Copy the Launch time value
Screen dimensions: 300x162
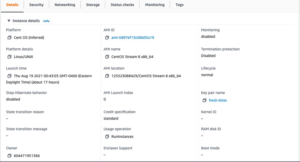tap(9, 76)
